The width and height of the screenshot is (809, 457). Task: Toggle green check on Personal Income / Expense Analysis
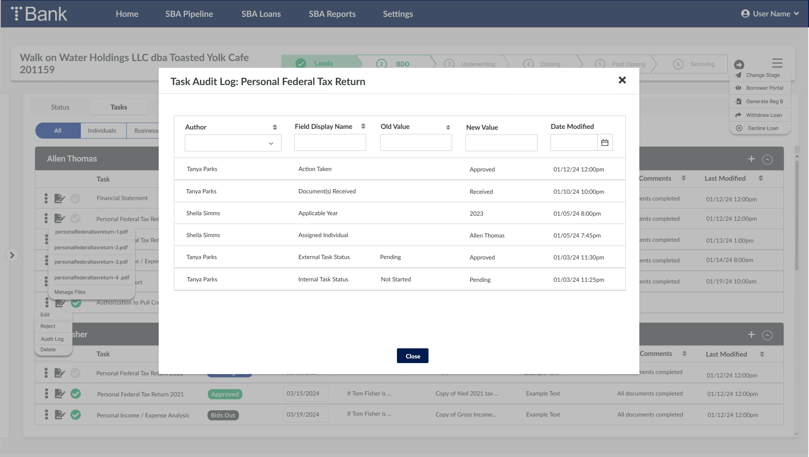pyautogui.click(x=76, y=415)
